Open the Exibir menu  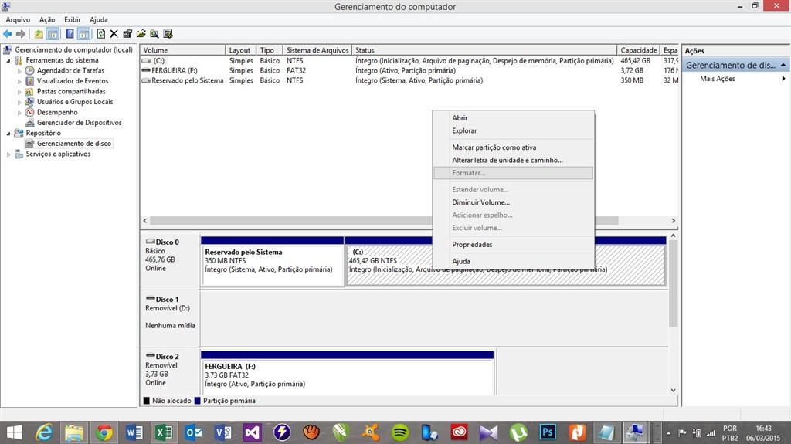[x=72, y=19]
